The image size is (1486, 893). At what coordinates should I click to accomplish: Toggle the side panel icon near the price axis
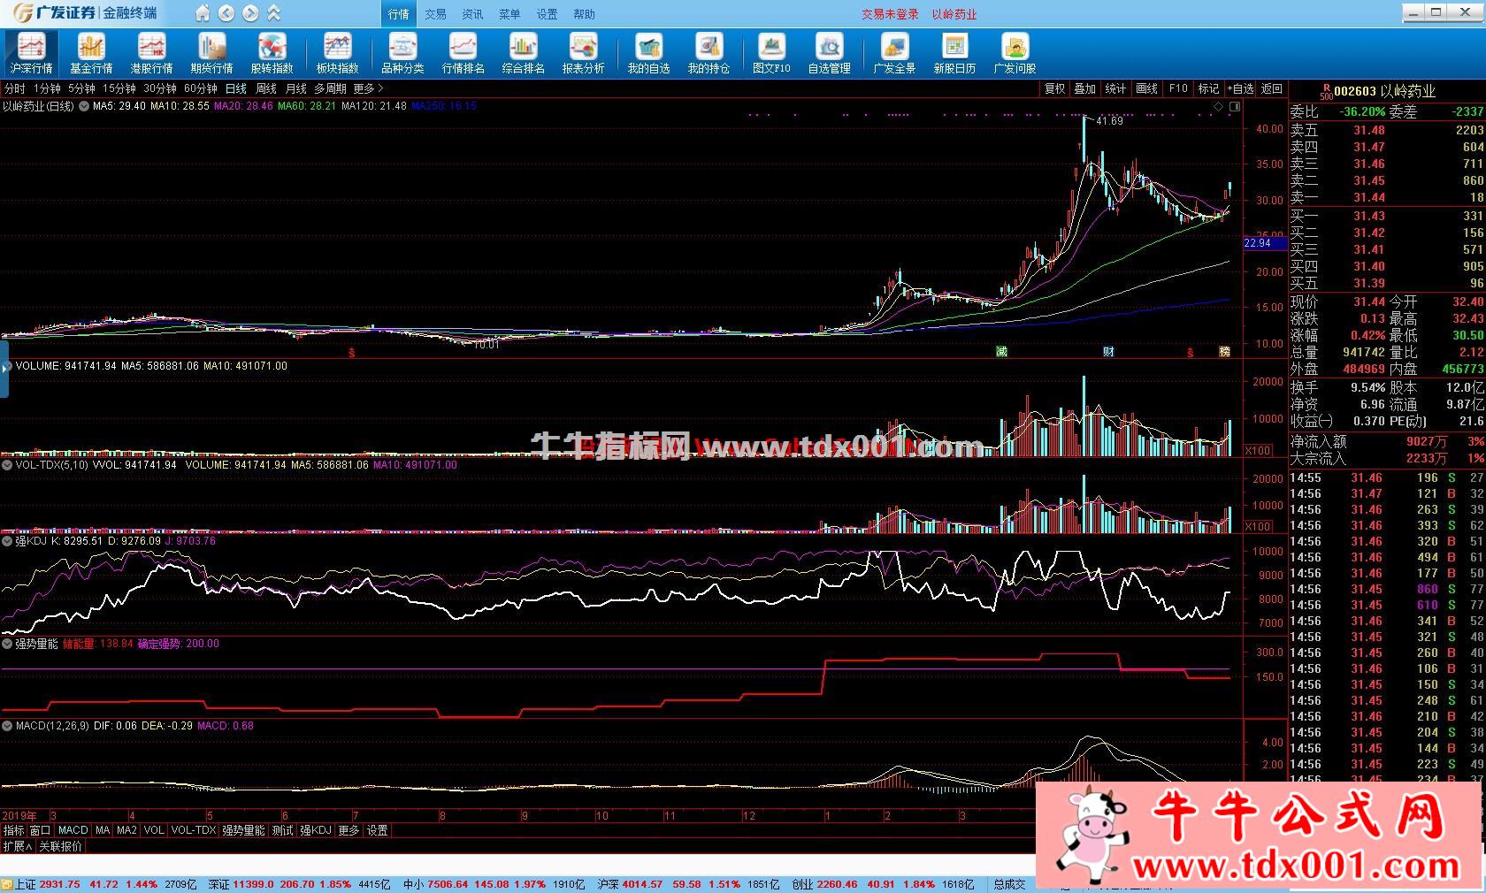pyautogui.click(x=1235, y=107)
